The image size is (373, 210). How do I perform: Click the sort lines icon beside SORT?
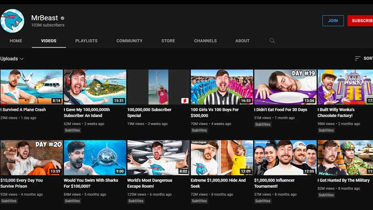point(358,58)
